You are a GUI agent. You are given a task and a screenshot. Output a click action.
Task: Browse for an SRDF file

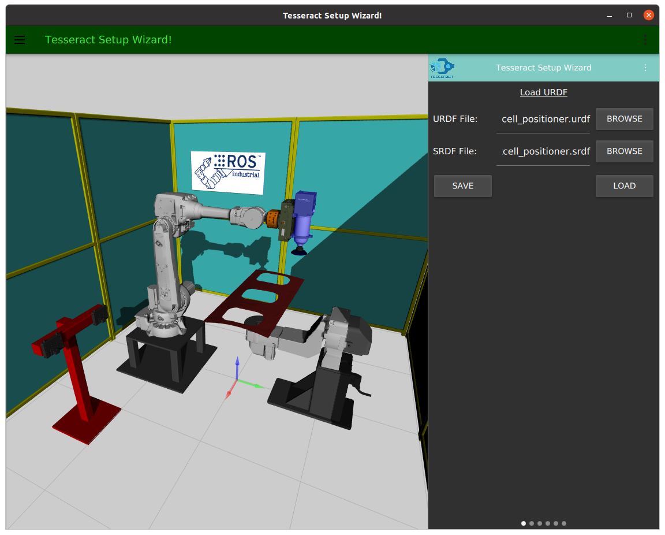coord(624,151)
